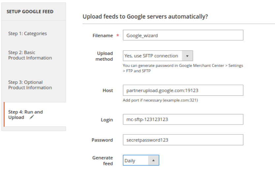Open the Generate feed Daily dropdown
Image resolution: width=275 pixels, height=185 pixels.
[x=141, y=161]
